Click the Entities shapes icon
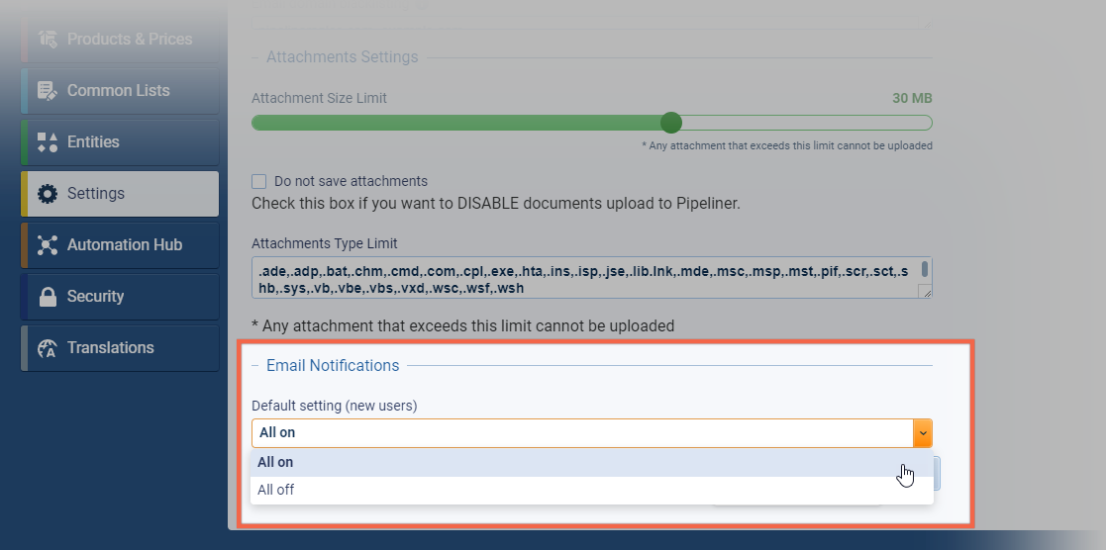This screenshot has width=1106, height=550. pos(48,141)
